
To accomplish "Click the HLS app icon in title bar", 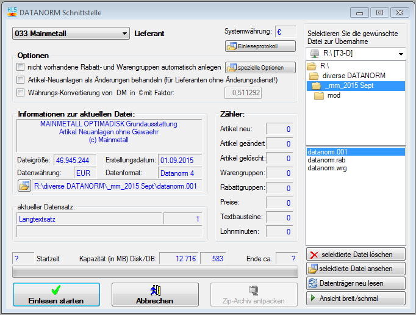I will click(x=11, y=12).
